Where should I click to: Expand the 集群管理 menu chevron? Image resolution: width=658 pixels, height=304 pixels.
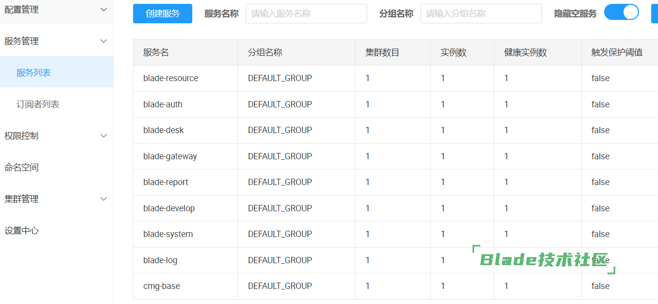[x=103, y=199]
